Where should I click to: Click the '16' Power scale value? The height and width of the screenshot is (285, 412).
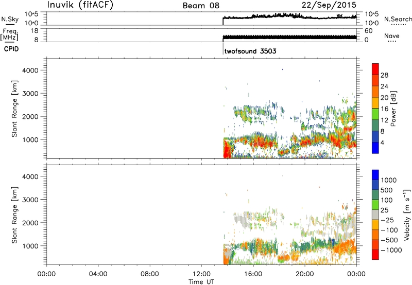384,109
